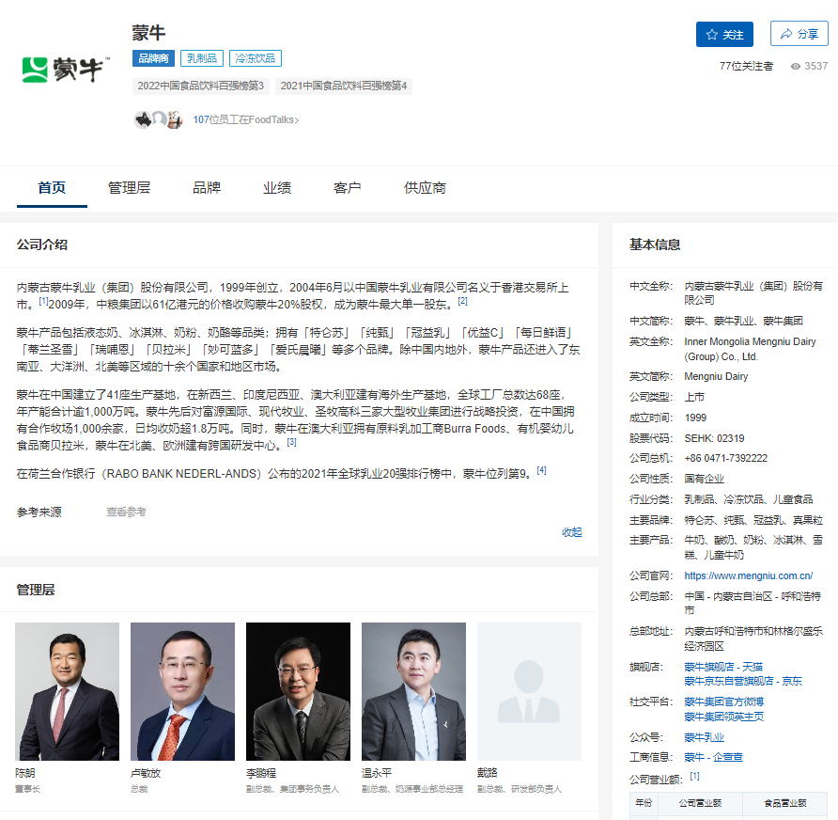Switch to the 客户 tab
Image resolution: width=838 pixels, height=820 pixels.
tap(347, 188)
